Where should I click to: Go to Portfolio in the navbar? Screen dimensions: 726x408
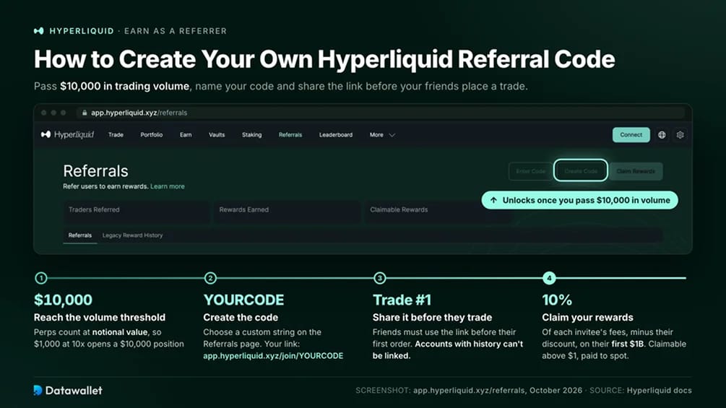[x=152, y=135]
